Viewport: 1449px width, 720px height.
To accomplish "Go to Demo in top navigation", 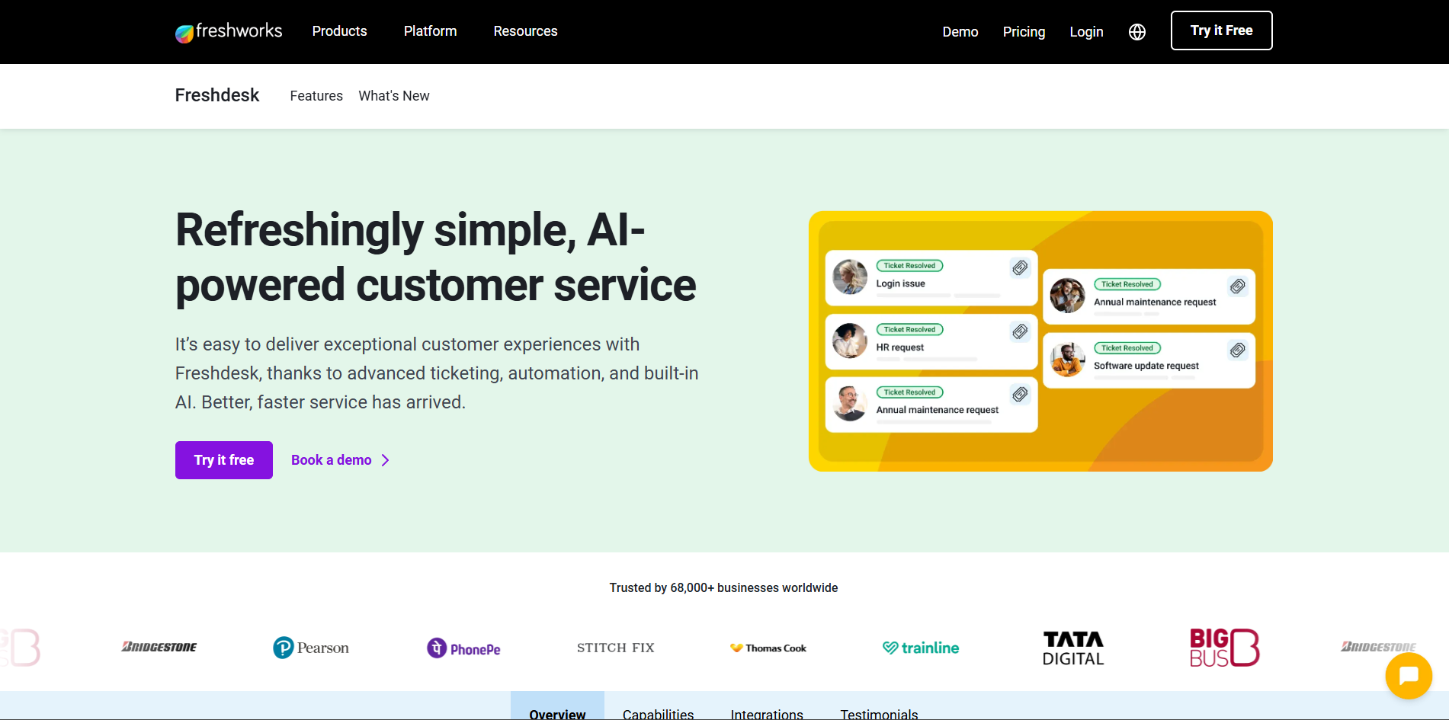I will pyautogui.click(x=960, y=32).
